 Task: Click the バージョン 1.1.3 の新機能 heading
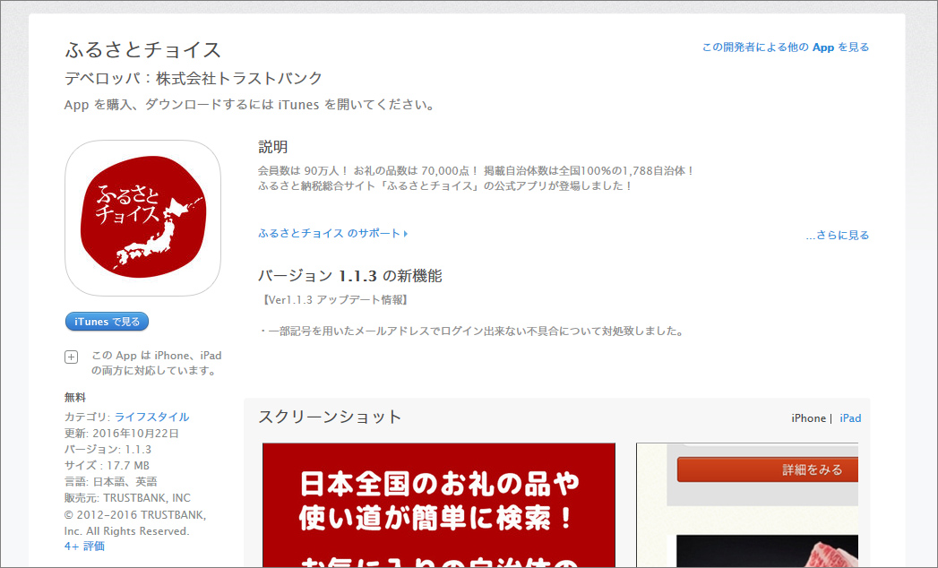point(350,276)
